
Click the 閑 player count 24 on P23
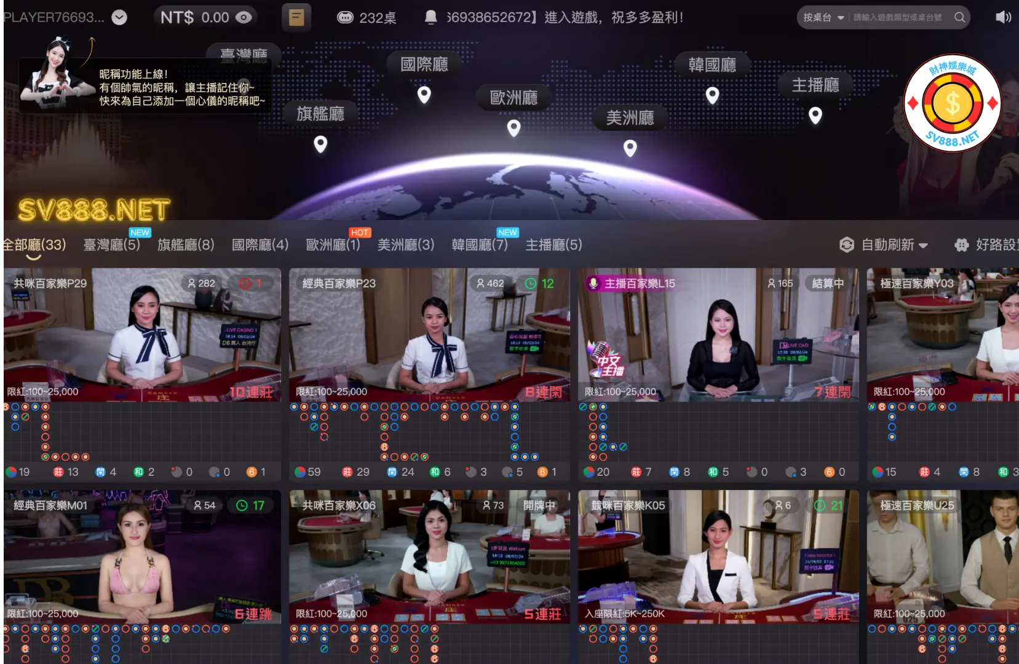pos(400,472)
